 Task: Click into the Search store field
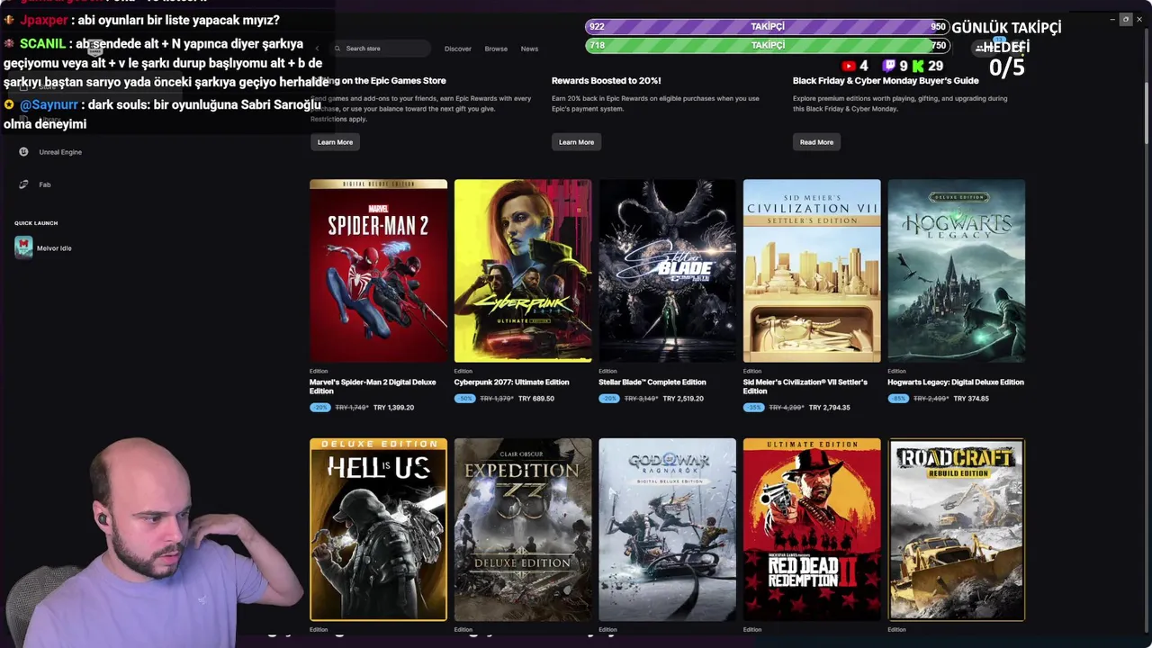(380, 49)
